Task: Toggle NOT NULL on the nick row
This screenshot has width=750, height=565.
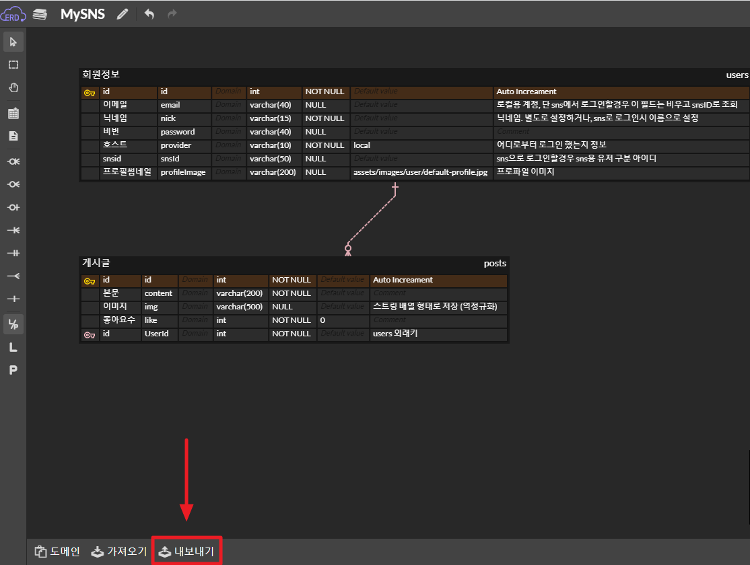Action: (325, 118)
